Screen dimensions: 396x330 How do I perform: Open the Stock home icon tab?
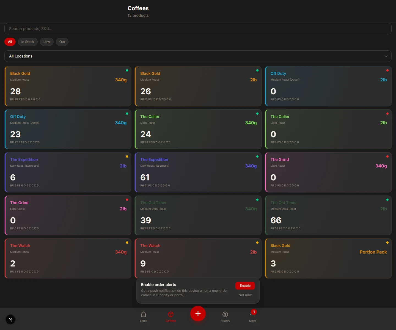point(143,317)
